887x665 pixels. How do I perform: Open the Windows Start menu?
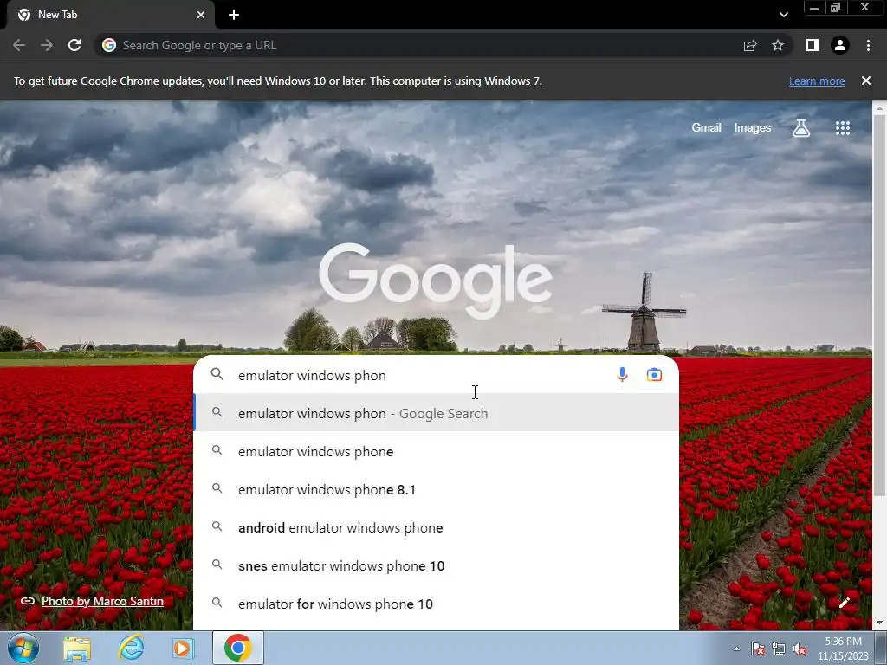pos(23,648)
